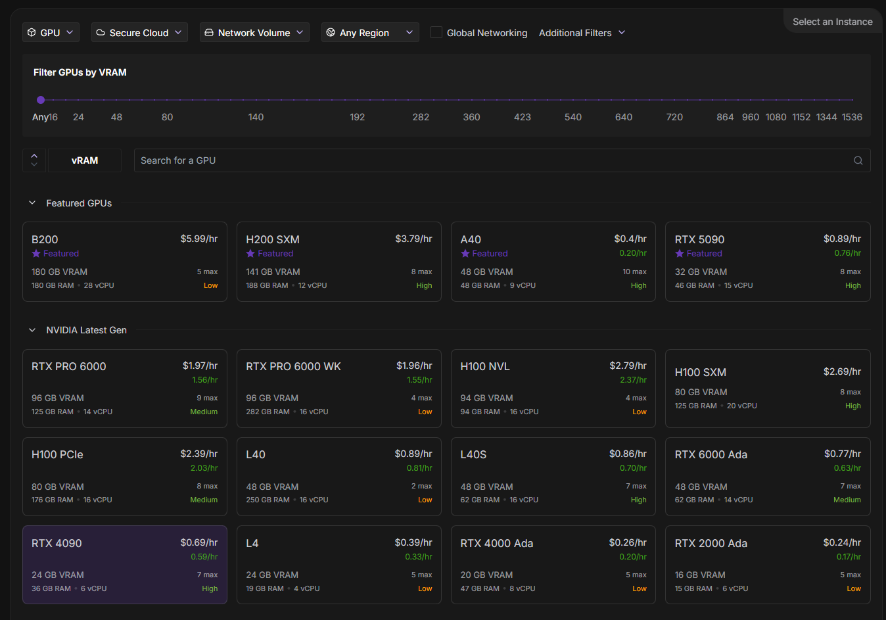Open the Network Volume dropdown

(254, 32)
